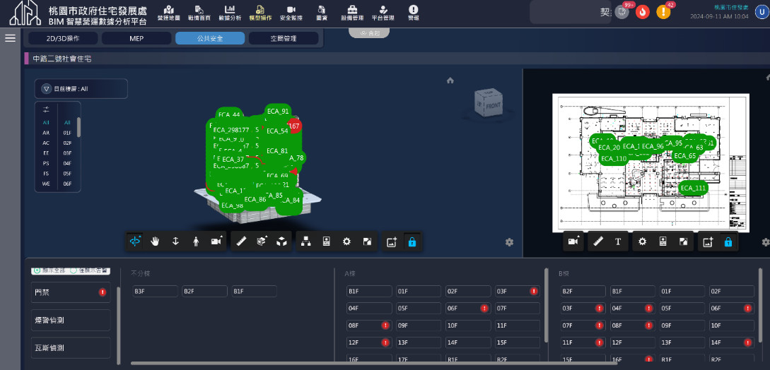
Task: Click the gear icon beside 3D viewer
Action: tap(509, 242)
